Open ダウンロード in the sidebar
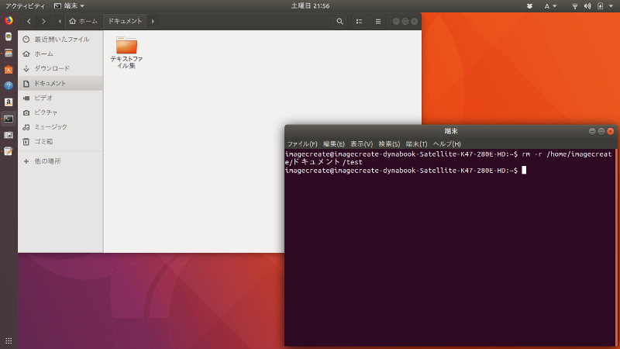This screenshot has width=620, height=349. coord(60,68)
